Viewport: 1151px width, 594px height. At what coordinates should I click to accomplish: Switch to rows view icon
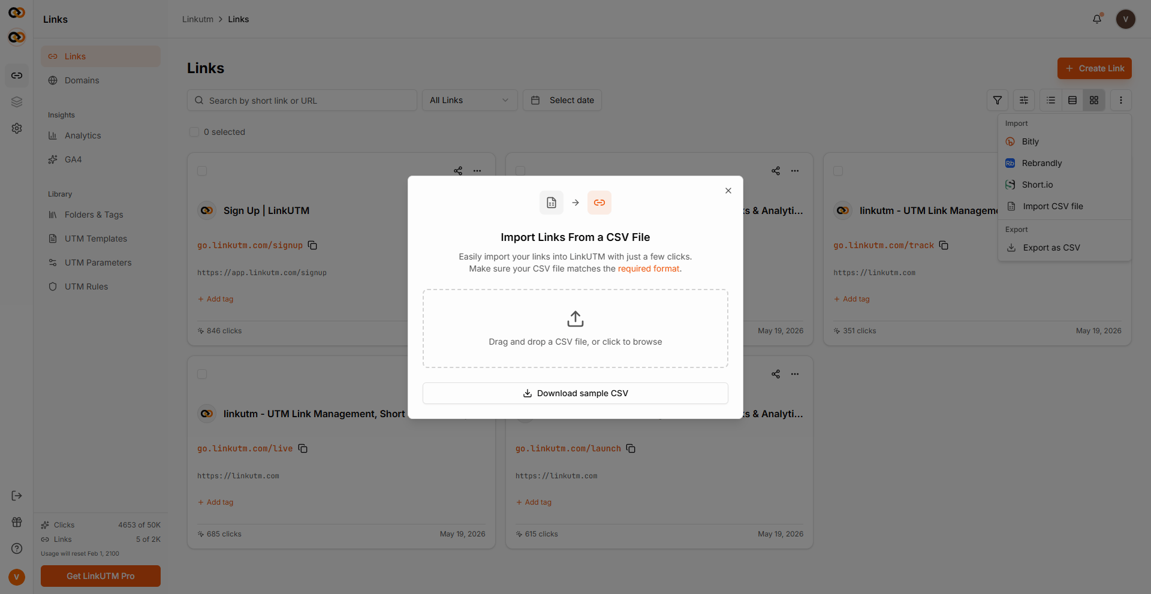click(1072, 100)
